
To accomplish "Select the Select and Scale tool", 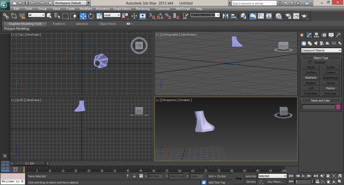I will tap(99, 16).
